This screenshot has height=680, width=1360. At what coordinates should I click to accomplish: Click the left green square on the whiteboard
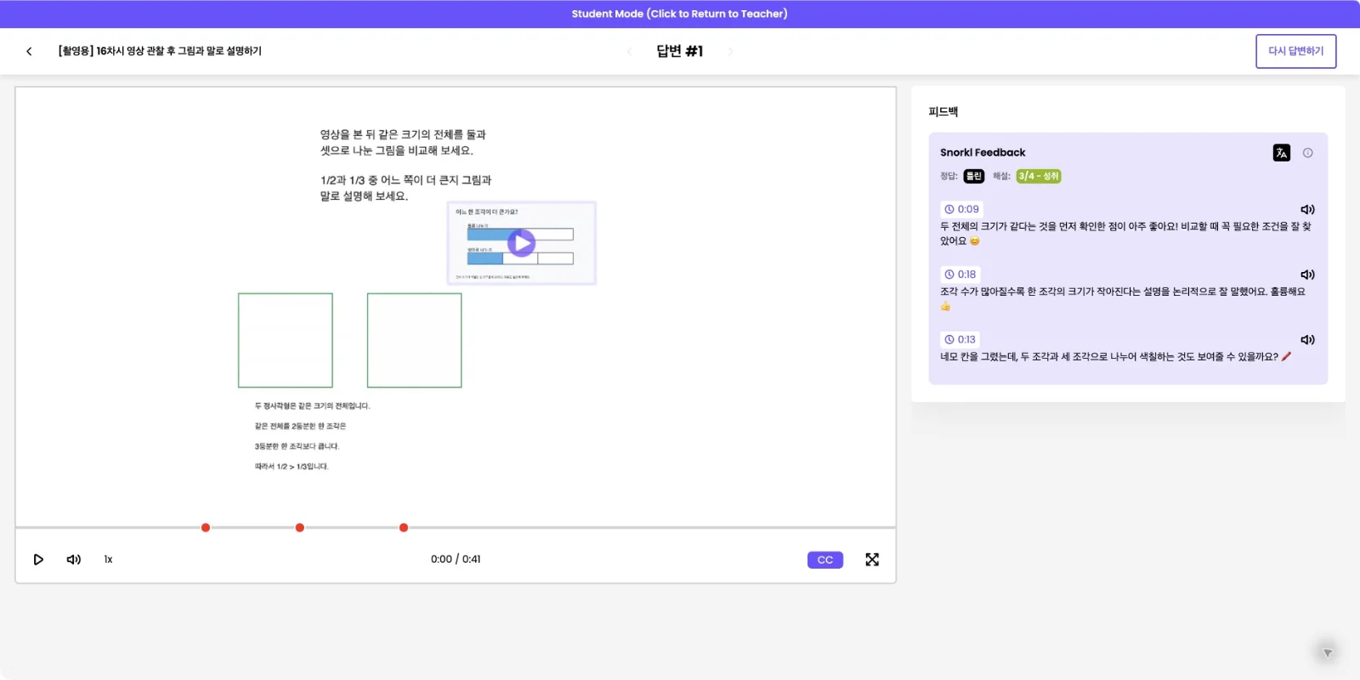286,340
